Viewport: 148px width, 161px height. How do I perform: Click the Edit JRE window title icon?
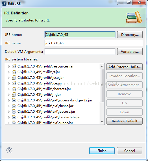(x=4, y=4)
